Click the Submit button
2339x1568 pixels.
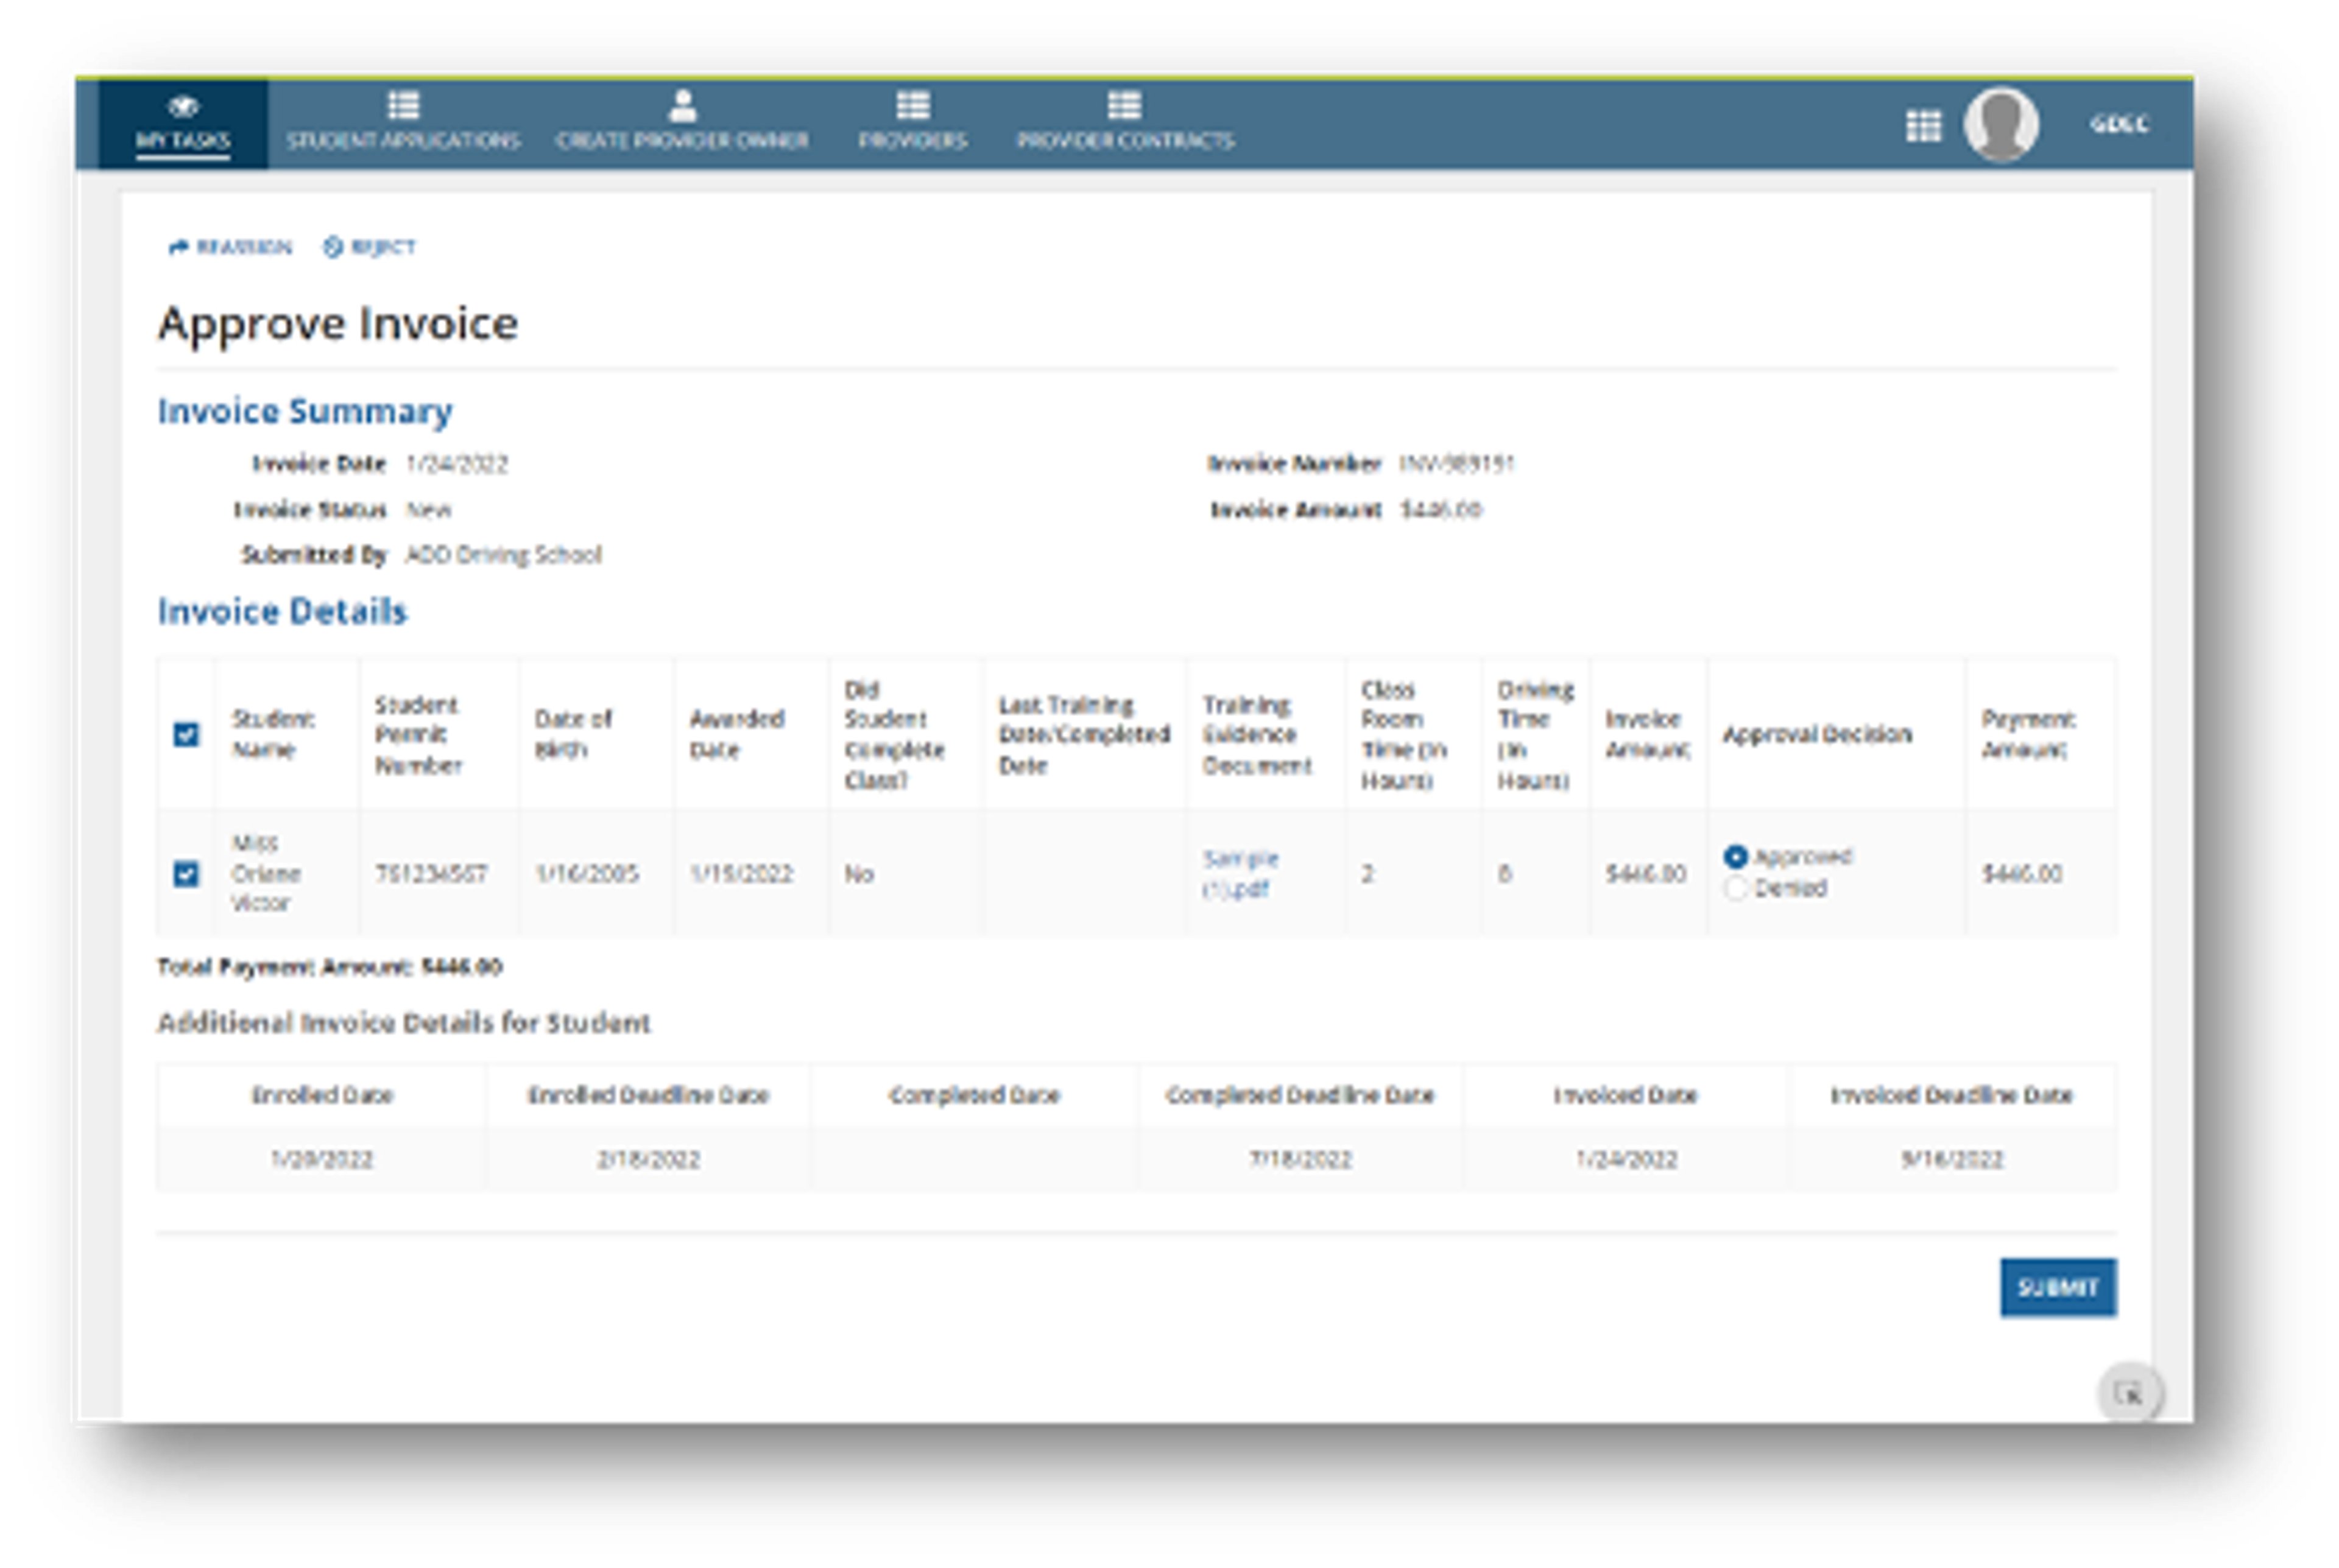tap(2058, 1287)
